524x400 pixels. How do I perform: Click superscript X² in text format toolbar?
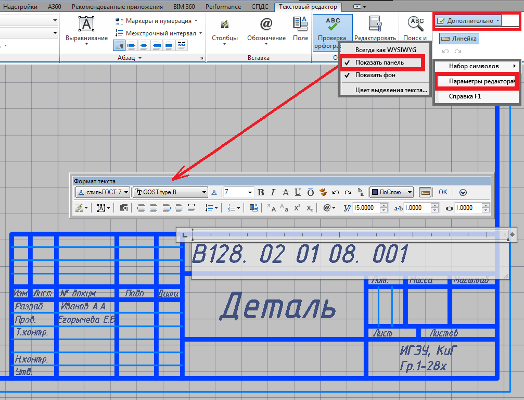(x=297, y=208)
